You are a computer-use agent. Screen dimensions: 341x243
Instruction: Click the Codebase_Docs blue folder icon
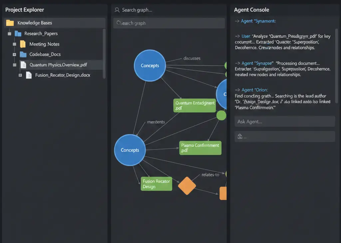coord(23,54)
